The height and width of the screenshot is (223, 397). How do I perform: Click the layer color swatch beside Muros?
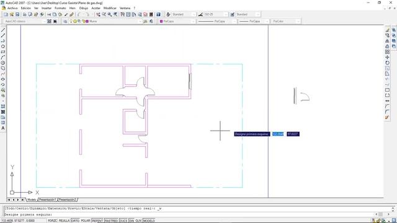click(x=87, y=22)
